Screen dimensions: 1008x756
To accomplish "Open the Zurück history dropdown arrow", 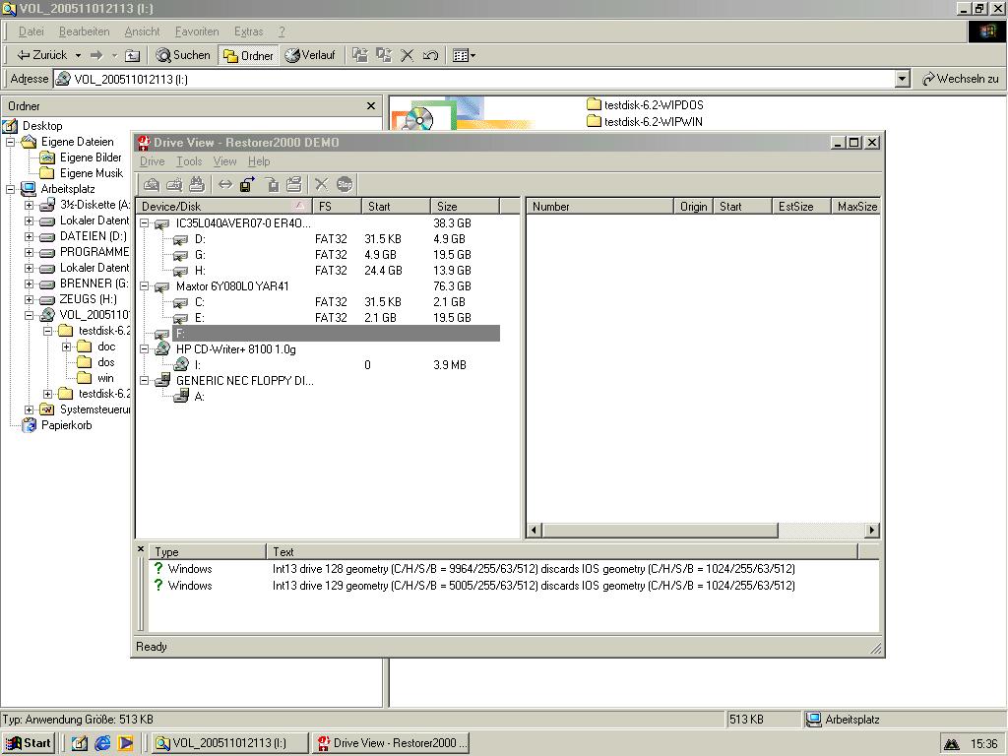I will click(x=78, y=55).
